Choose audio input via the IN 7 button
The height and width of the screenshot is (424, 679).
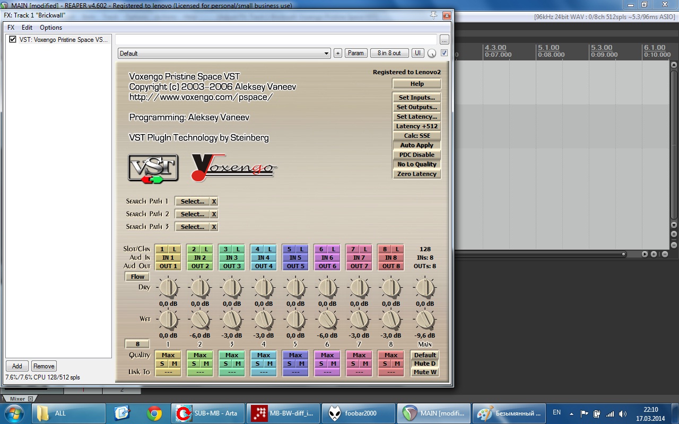(359, 258)
